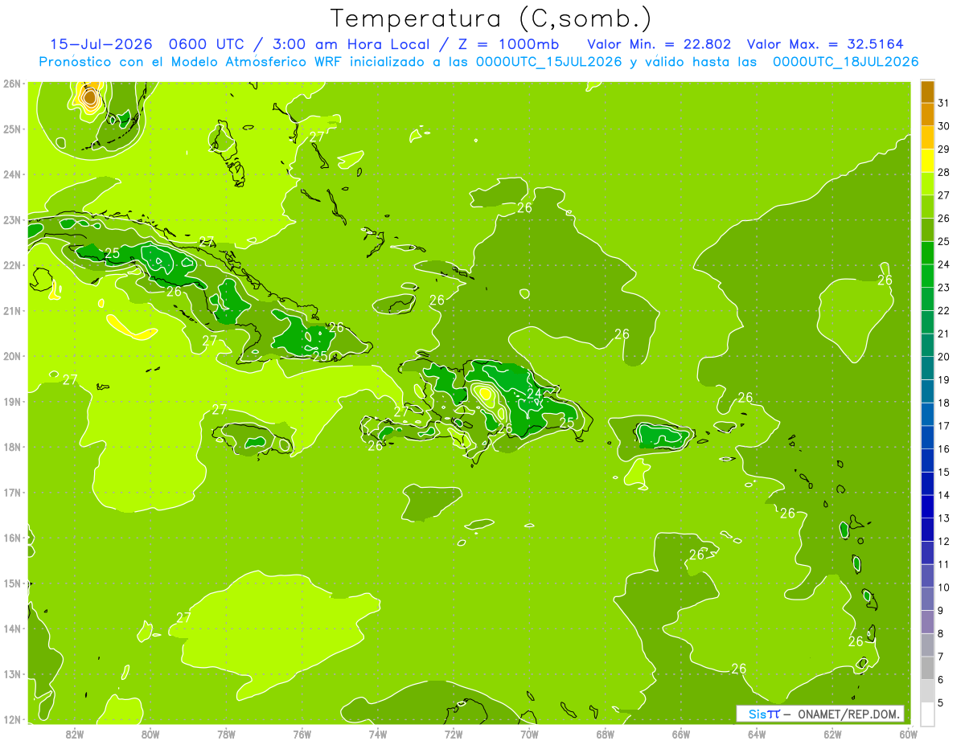Select the '0000UTC_15JUL2026' initialization timestamp
The width and height of the screenshot is (965, 745).
click(x=549, y=62)
